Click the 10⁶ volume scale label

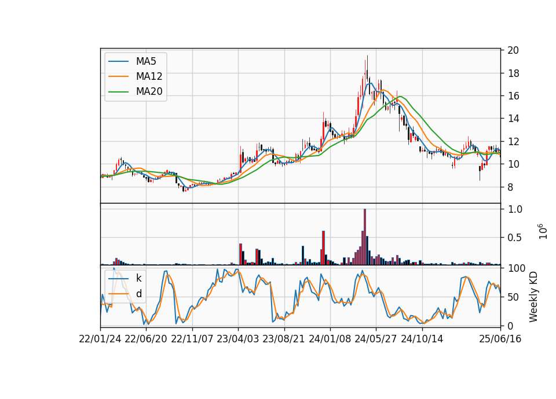click(543, 231)
